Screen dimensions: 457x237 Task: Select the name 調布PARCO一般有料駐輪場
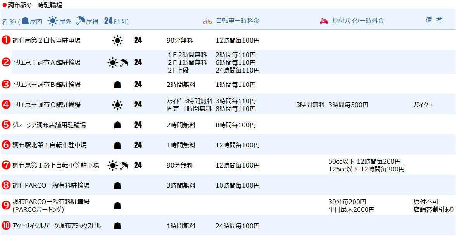pos(51,185)
